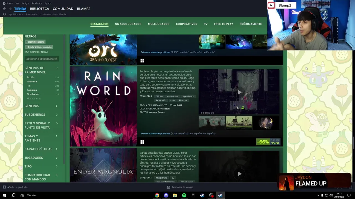Viewport: 355px width, 199px height.
Task: Click the Videocult developer link
Action: coord(165,109)
